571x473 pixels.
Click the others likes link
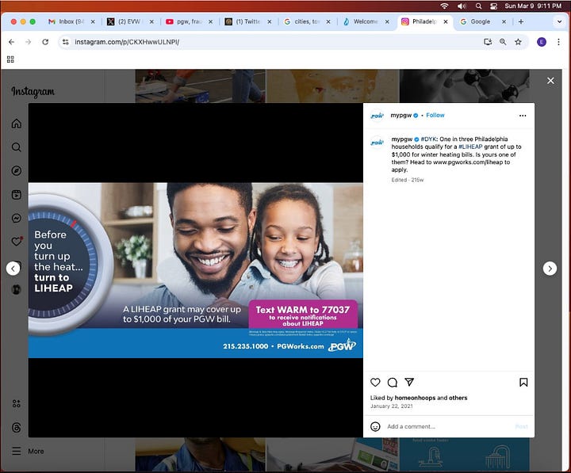[458, 398]
